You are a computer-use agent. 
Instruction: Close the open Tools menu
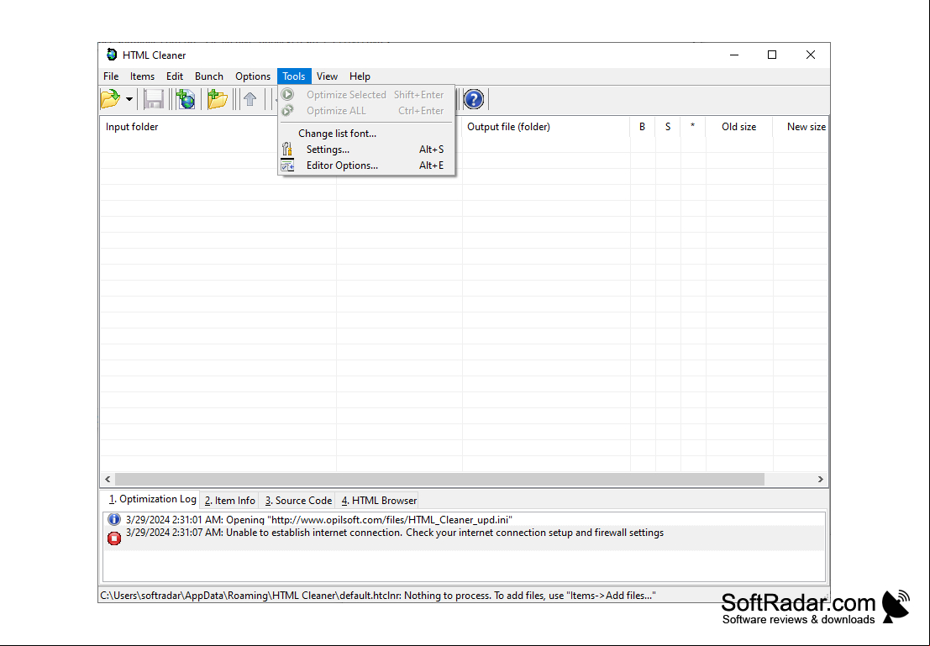[293, 76]
